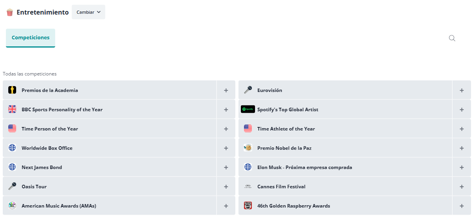Click the popcorn Entretenimiento icon
The height and width of the screenshot is (217, 473).
pyautogui.click(x=10, y=12)
